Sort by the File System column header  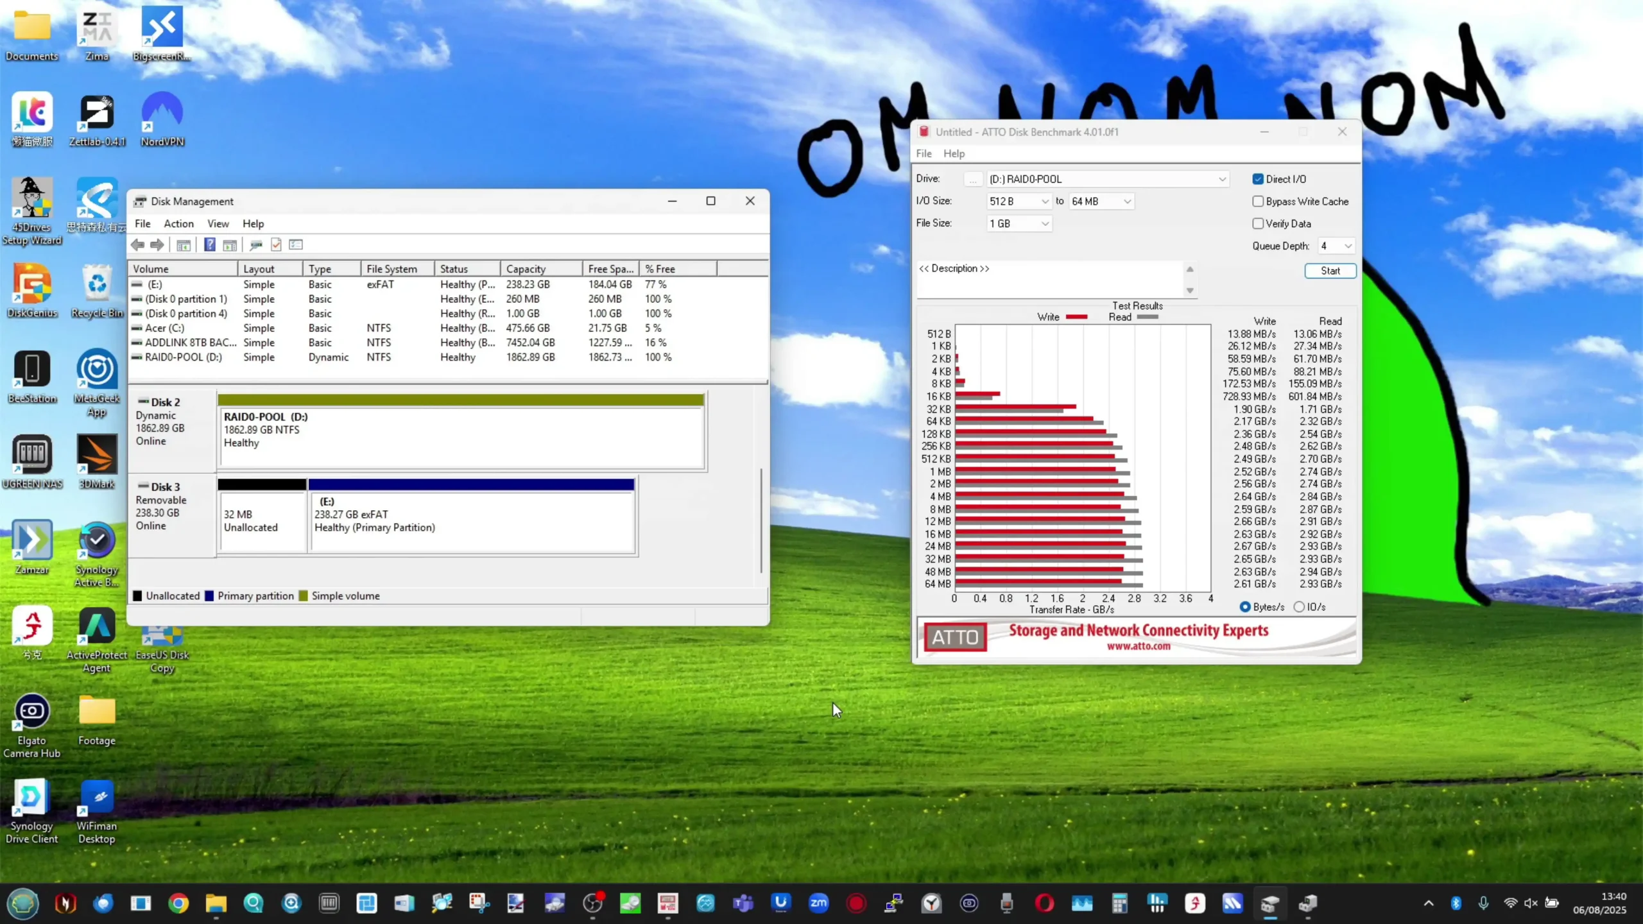(397, 269)
